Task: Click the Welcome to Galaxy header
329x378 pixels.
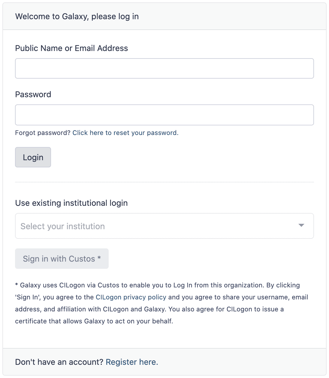Action: point(77,16)
